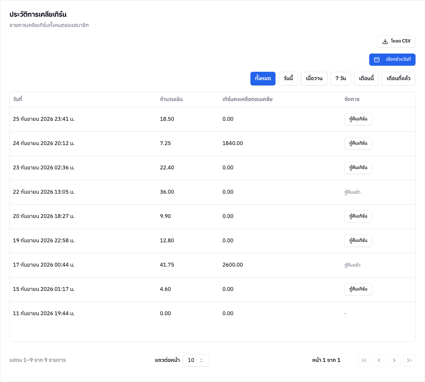The width and height of the screenshot is (425, 382).
Task: Click the วันที่ column header
Action: [x=17, y=99]
